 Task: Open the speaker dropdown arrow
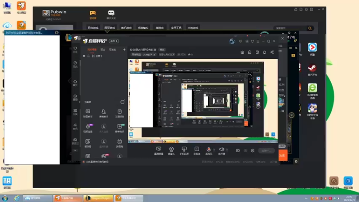(227, 150)
